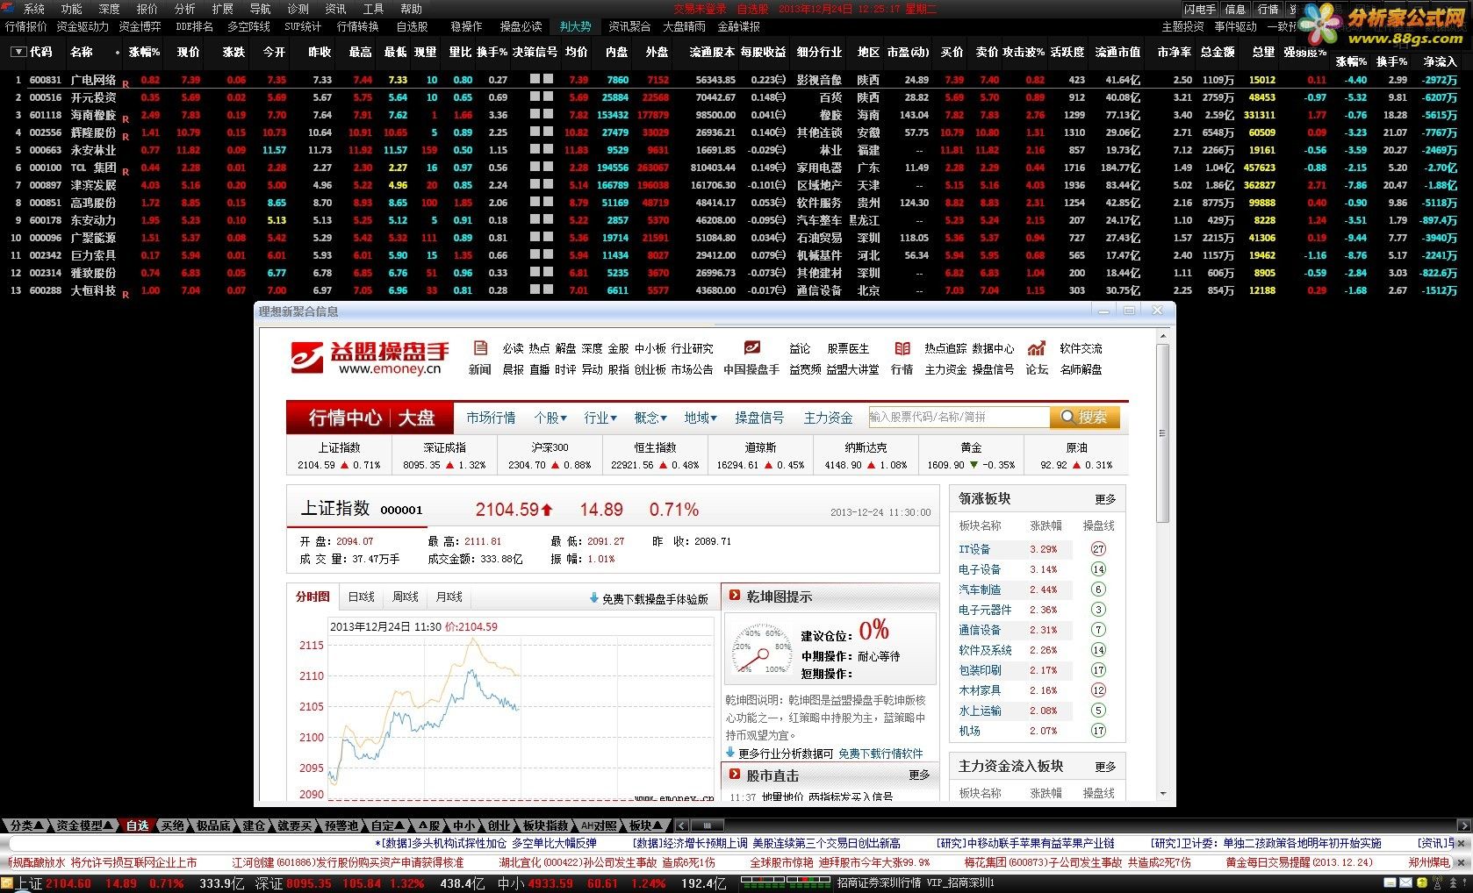This screenshot has width=1473, height=893.
Task: Click the decision signal squares for 开元投资
Action: point(542,97)
